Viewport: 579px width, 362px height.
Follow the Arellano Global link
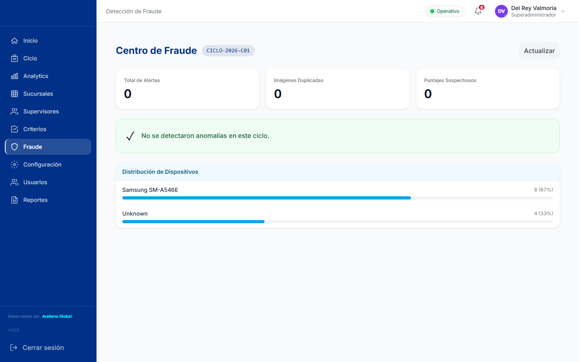click(x=57, y=317)
